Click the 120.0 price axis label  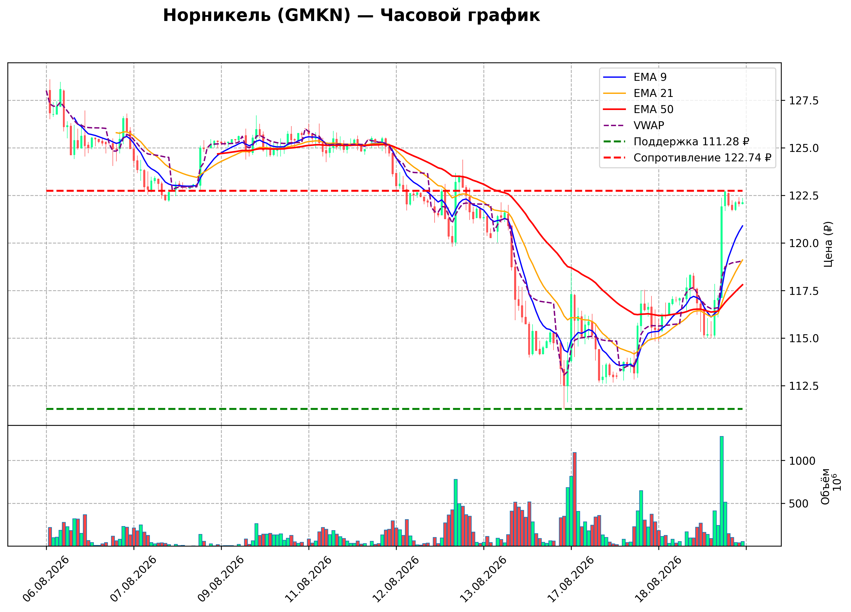(x=804, y=243)
